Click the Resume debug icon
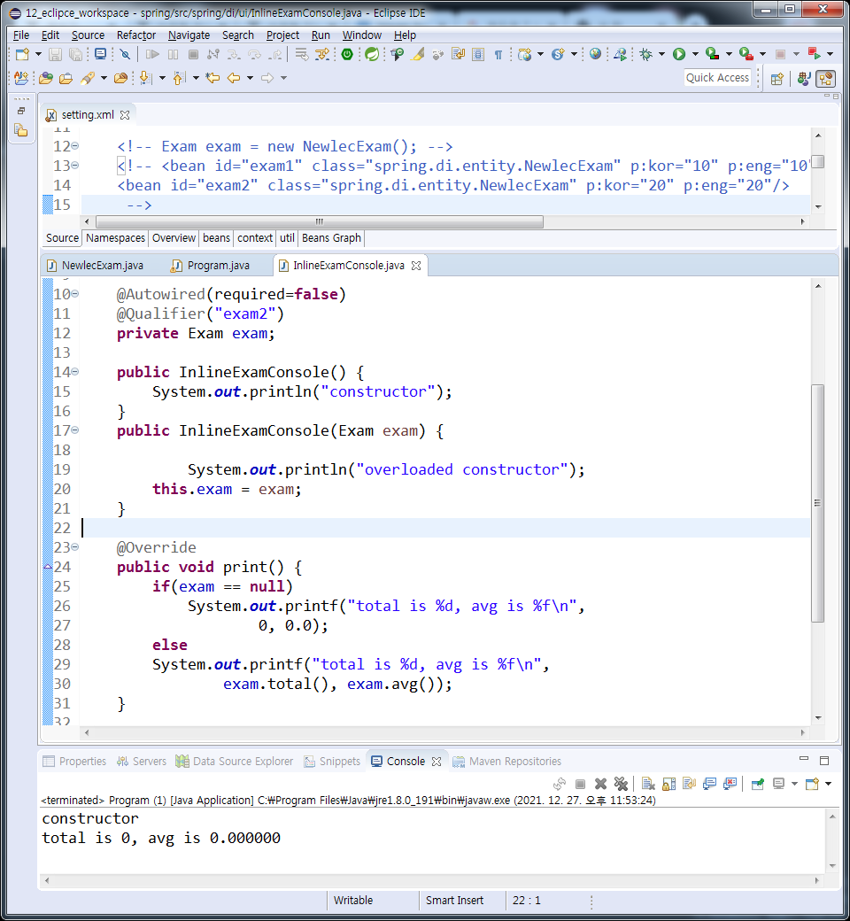 pyautogui.click(x=152, y=55)
